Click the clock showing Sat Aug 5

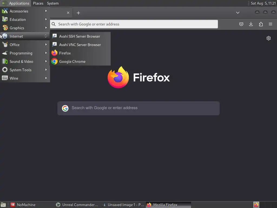263,3
